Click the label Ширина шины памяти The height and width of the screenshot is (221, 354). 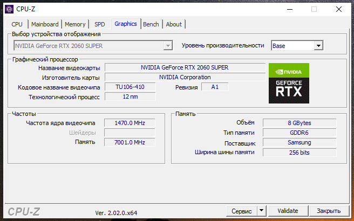(224, 152)
